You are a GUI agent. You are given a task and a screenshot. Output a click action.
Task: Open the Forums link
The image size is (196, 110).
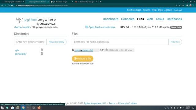147,10
